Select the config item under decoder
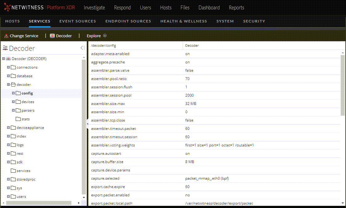 27,93
